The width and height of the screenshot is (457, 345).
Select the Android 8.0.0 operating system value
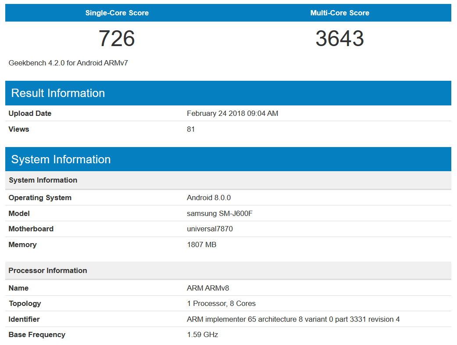[x=208, y=198]
